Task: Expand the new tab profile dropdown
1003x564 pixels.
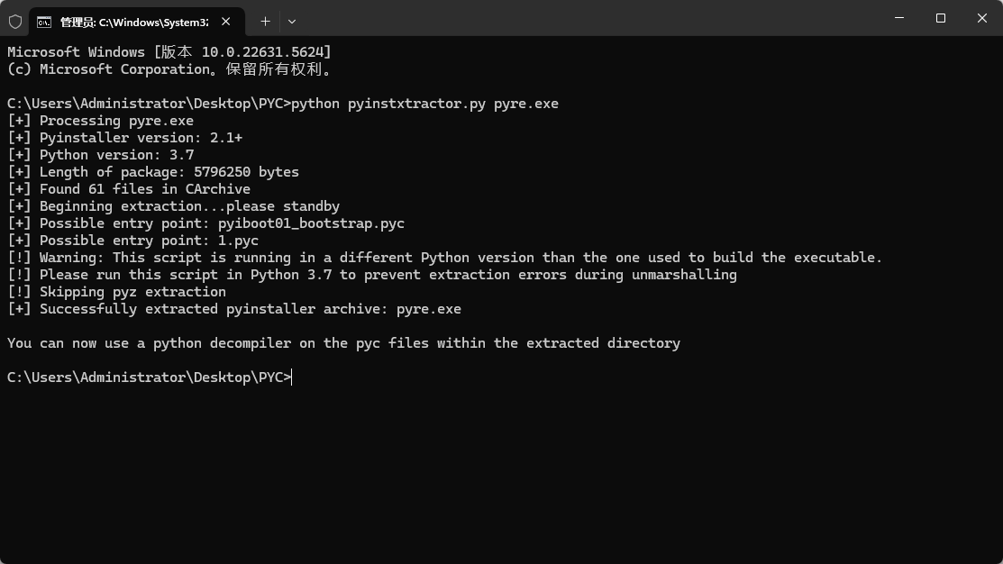Action: pyautogui.click(x=291, y=21)
